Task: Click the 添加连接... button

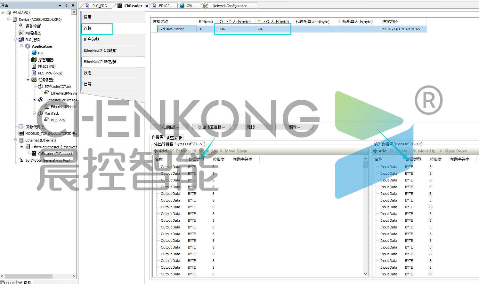Action: (x=170, y=127)
